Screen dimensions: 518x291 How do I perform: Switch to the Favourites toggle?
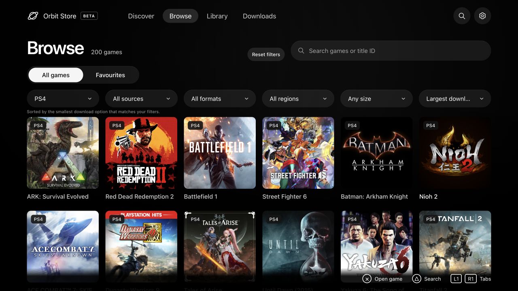coord(110,75)
